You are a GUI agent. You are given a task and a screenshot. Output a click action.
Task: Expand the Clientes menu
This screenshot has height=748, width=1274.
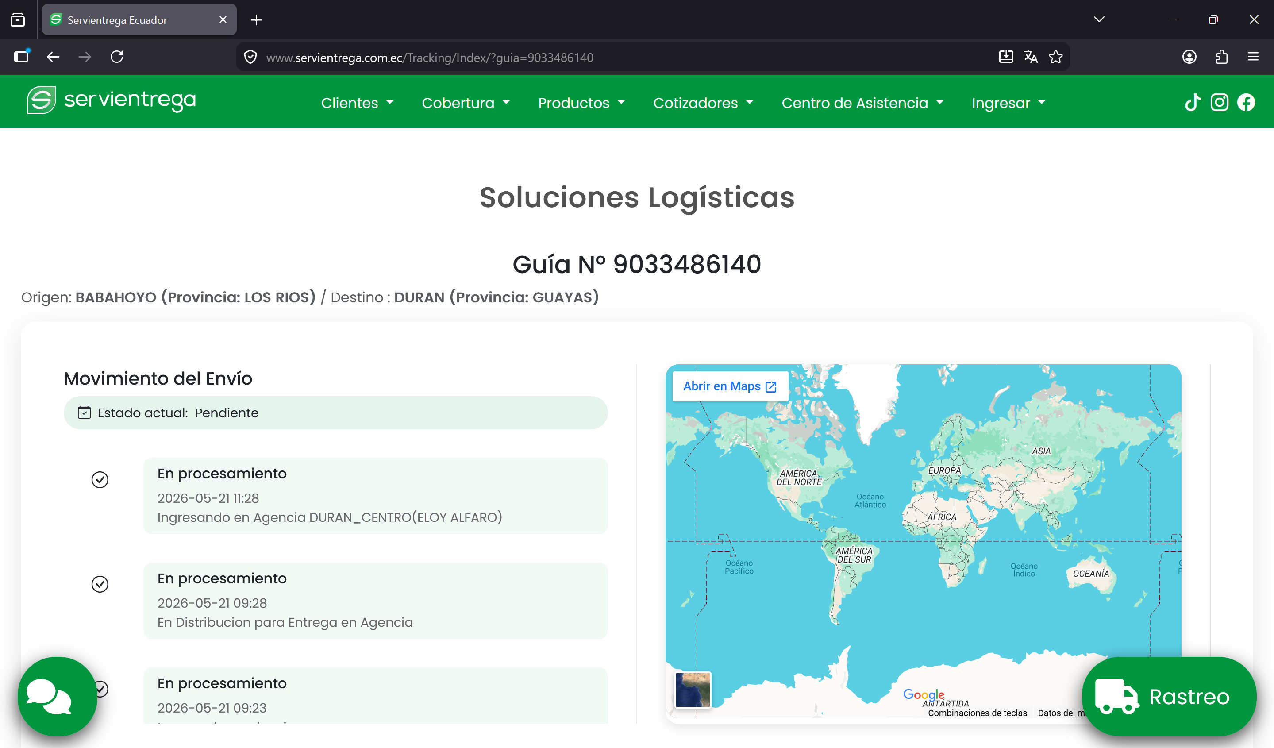[358, 103]
